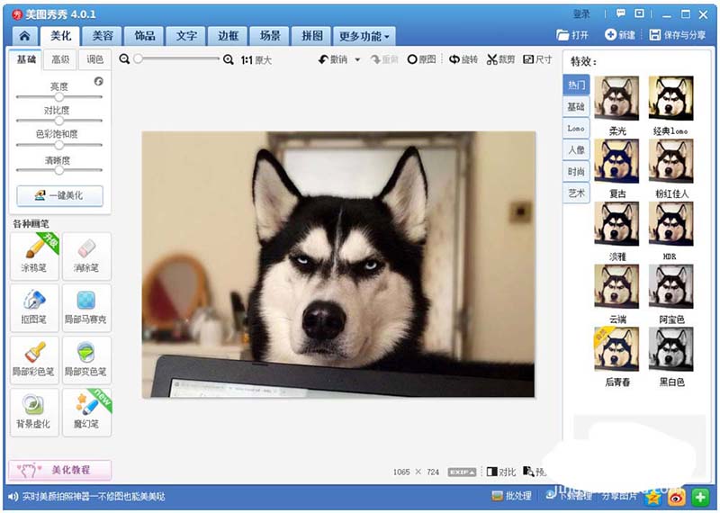Select the 涂鸦笔 doodle brush tool
Screen dimensions: 720x513
[34, 256]
